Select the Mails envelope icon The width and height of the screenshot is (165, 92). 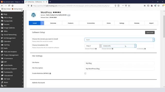point(2,48)
